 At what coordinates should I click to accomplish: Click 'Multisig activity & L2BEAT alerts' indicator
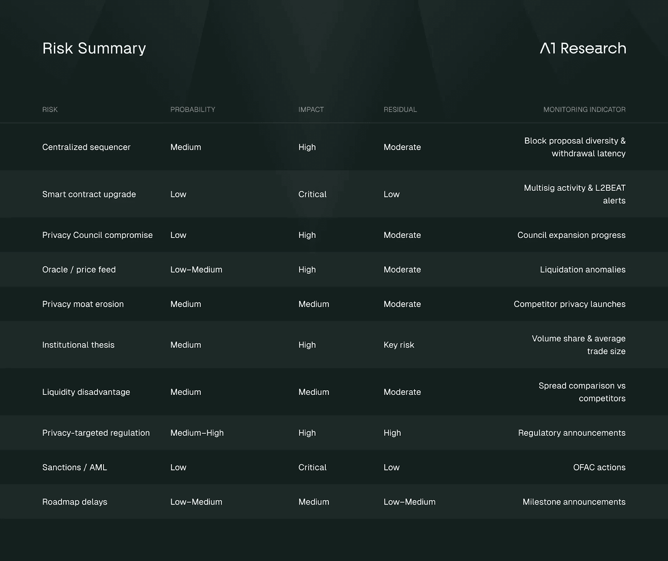[575, 194]
